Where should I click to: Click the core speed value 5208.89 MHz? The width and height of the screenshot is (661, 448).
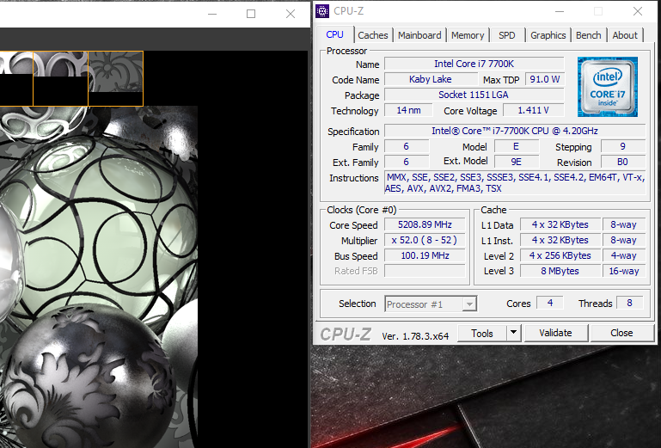click(x=425, y=224)
